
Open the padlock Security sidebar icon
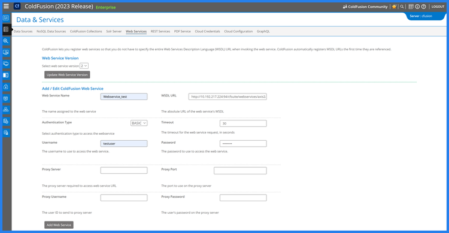[6, 86]
